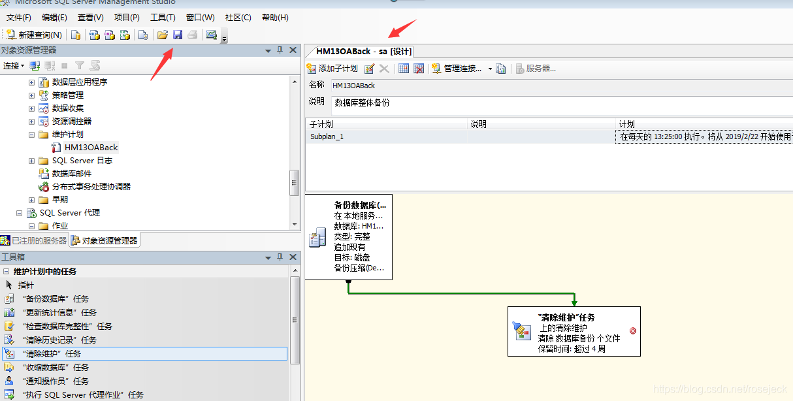
Task: Select the "清除维护"任务 box on design surface
Action: [574, 332]
